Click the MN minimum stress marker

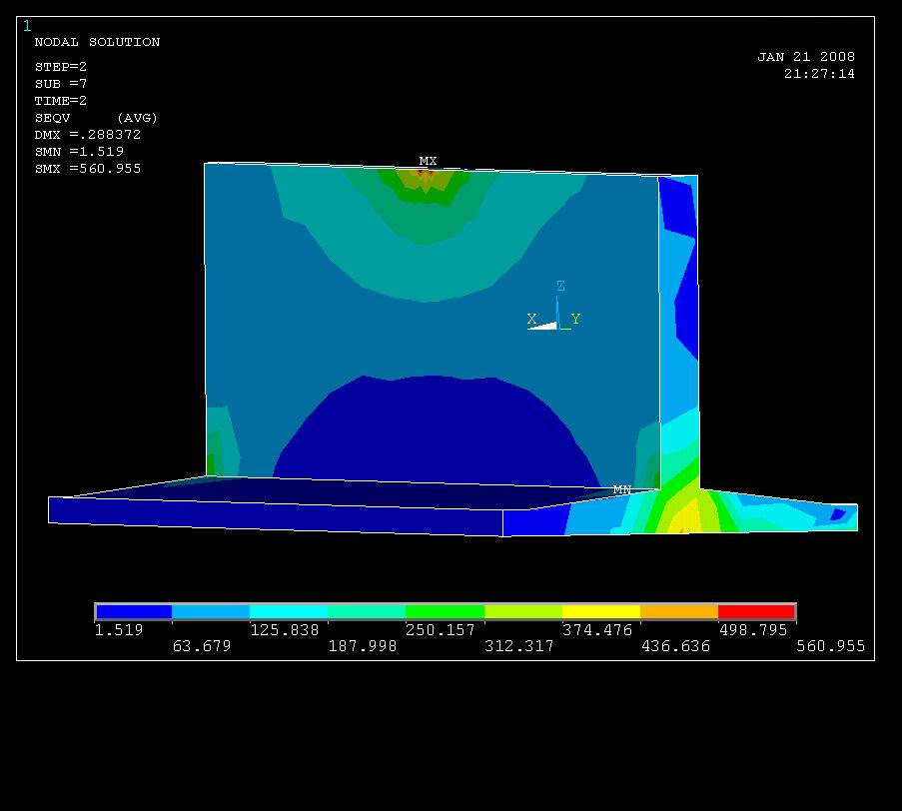622,489
